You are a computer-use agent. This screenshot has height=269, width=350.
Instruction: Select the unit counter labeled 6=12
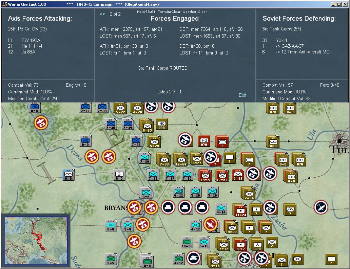pos(179,192)
